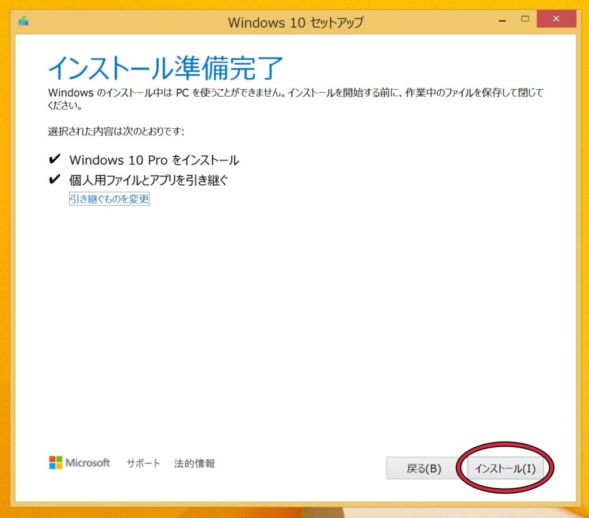
Task: Click checkmark beside Windows 10 Pro をインストール
Action: pyautogui.click(x=55, y=160)
